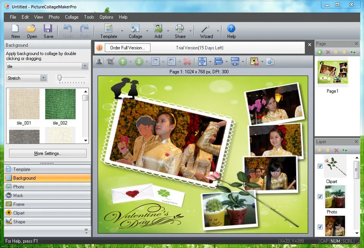Click the Open folder icon
This screenshot has width=364, height=248.
click(32, 29)
